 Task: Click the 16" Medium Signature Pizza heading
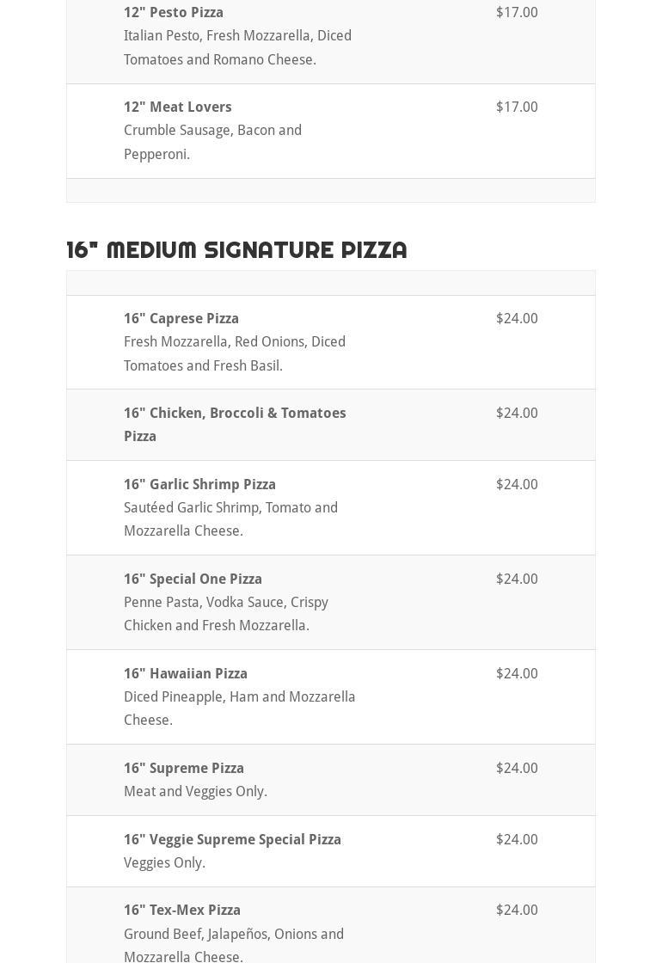click(236, 249)
